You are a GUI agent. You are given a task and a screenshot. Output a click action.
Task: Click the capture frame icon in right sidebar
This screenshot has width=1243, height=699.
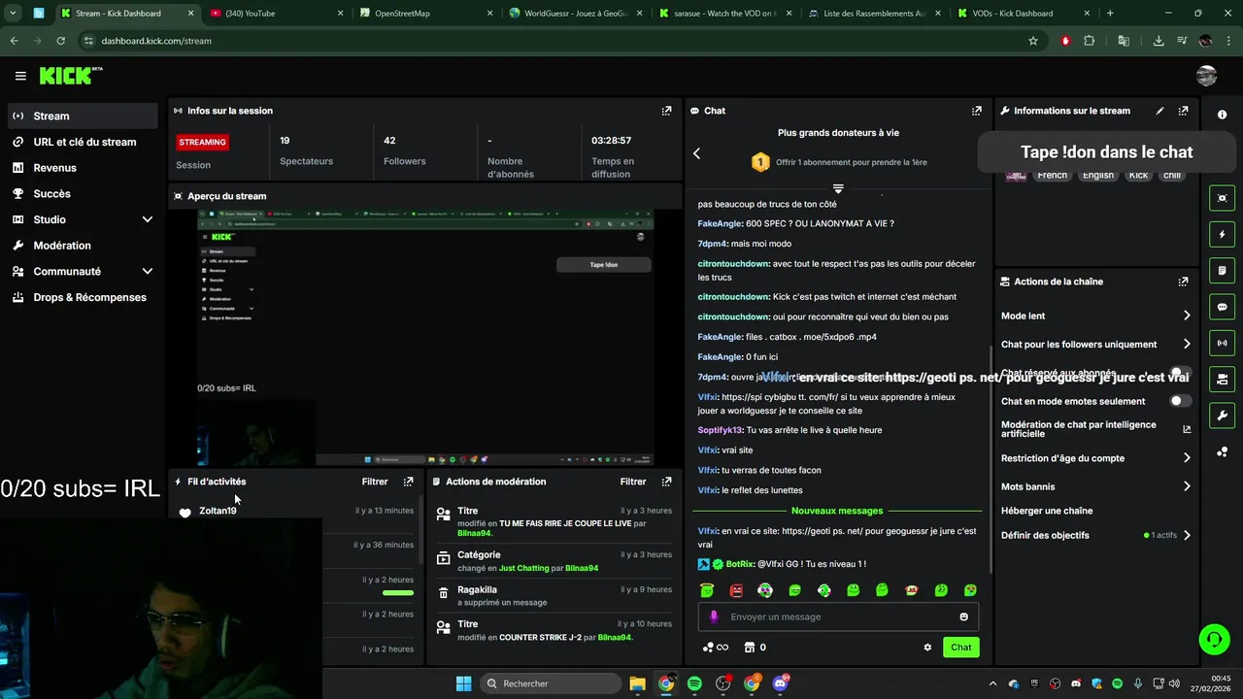click(1222, 198)
